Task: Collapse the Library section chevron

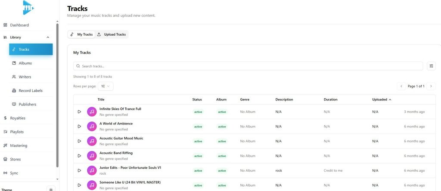Action: point(48,37)
